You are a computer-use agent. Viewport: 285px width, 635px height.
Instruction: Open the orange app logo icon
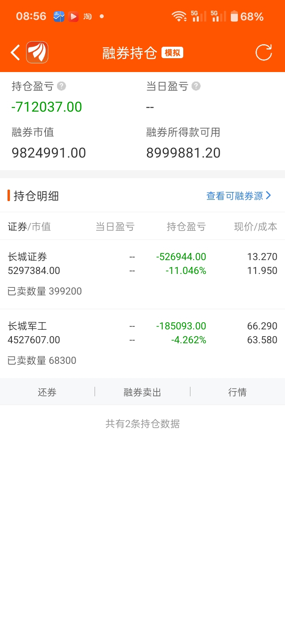[x=37, y=52]
